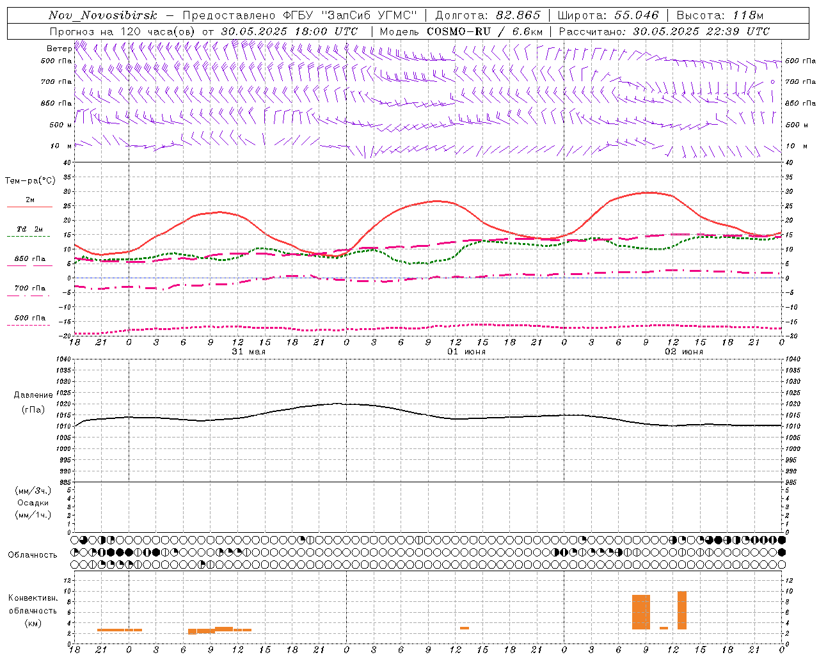Click the 02 июня date label
Image resolution: width=819 pixels, height=655 pixels.
point(684,352)
